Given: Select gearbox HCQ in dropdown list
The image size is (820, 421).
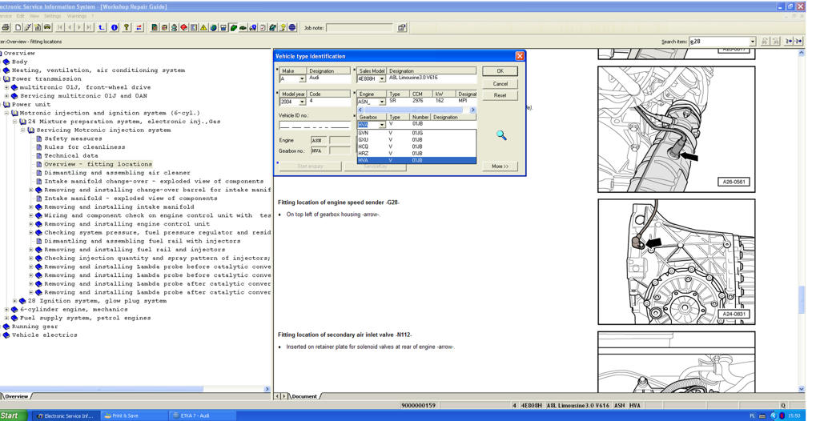Looking at the screenshot, I should point(416,147).
